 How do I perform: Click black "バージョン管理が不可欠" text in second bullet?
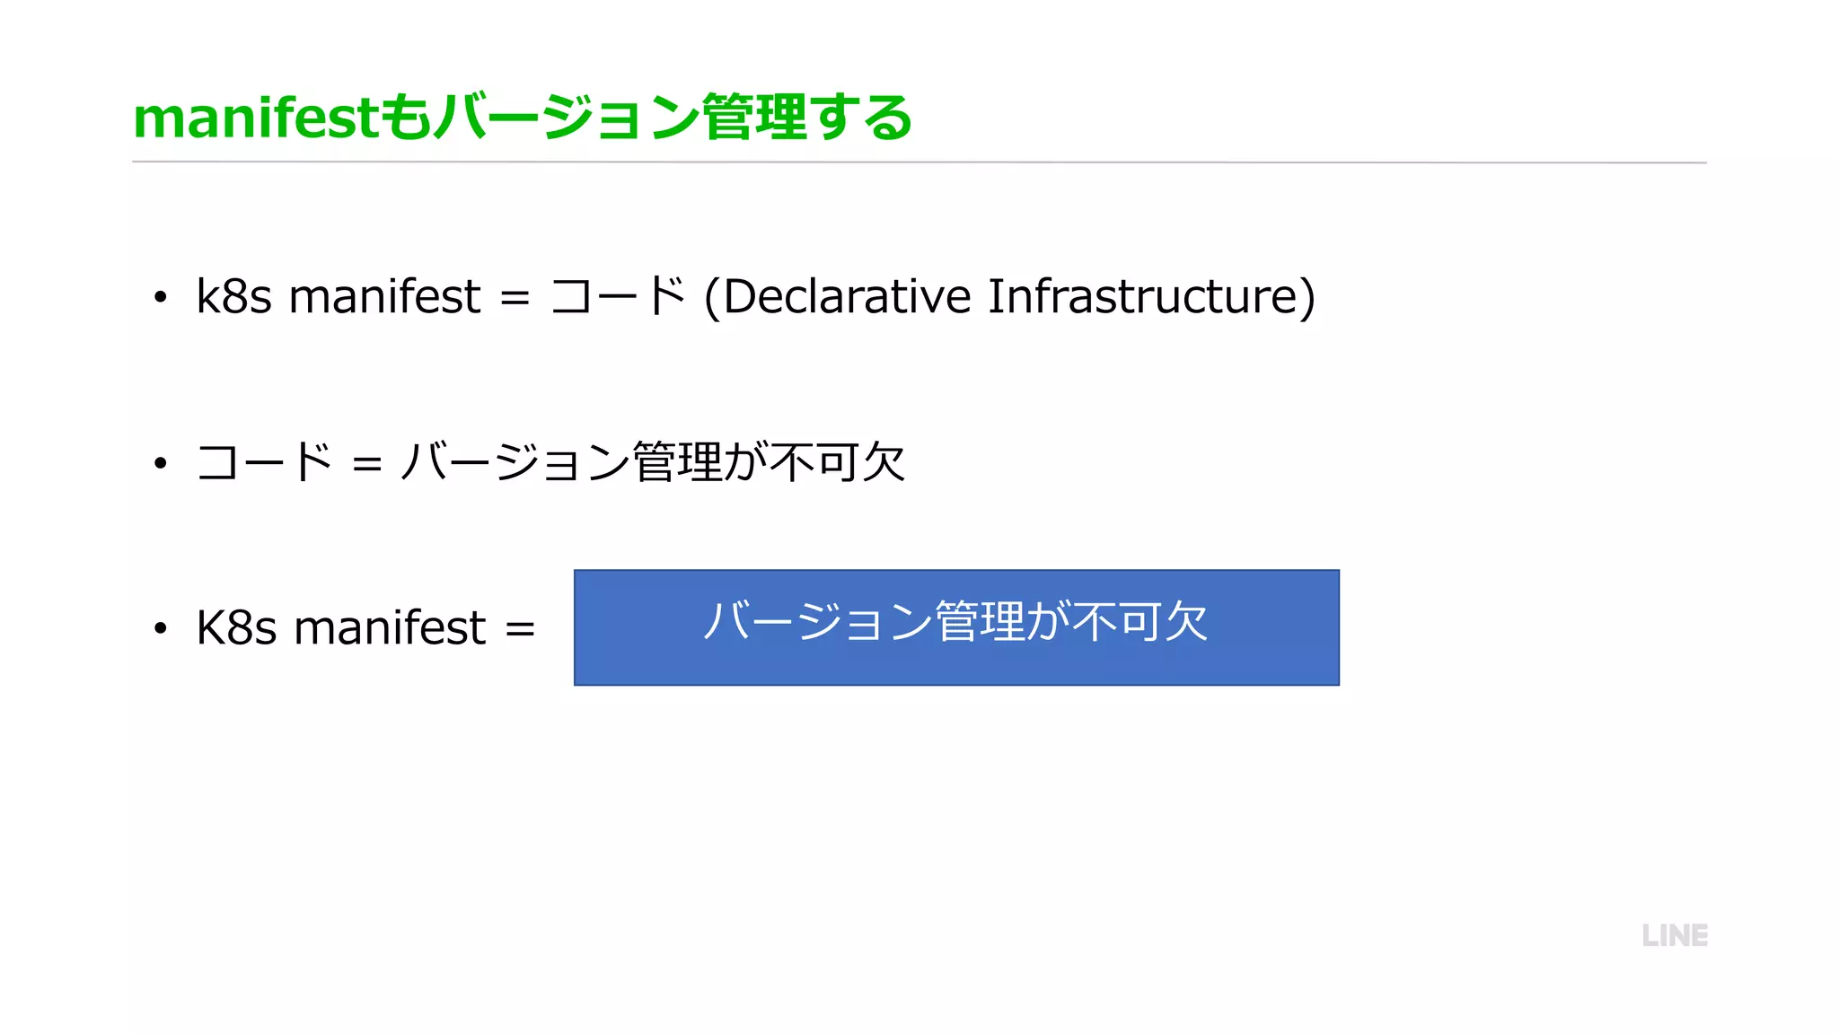pyautogui.click(x=653, y=462)
